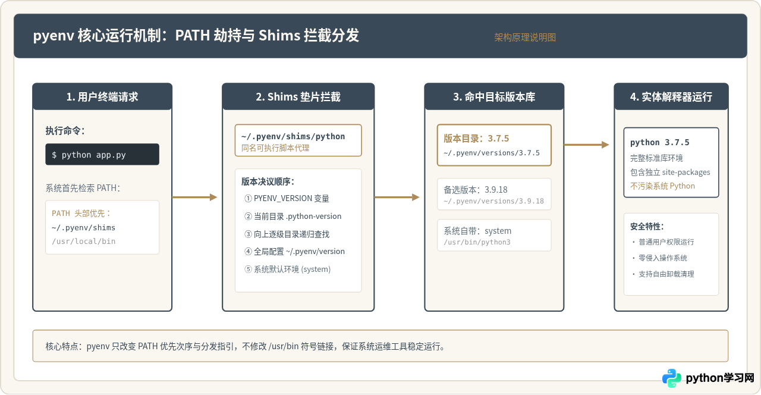Click '包含独立 site-packages' line

tap(670, 172)
